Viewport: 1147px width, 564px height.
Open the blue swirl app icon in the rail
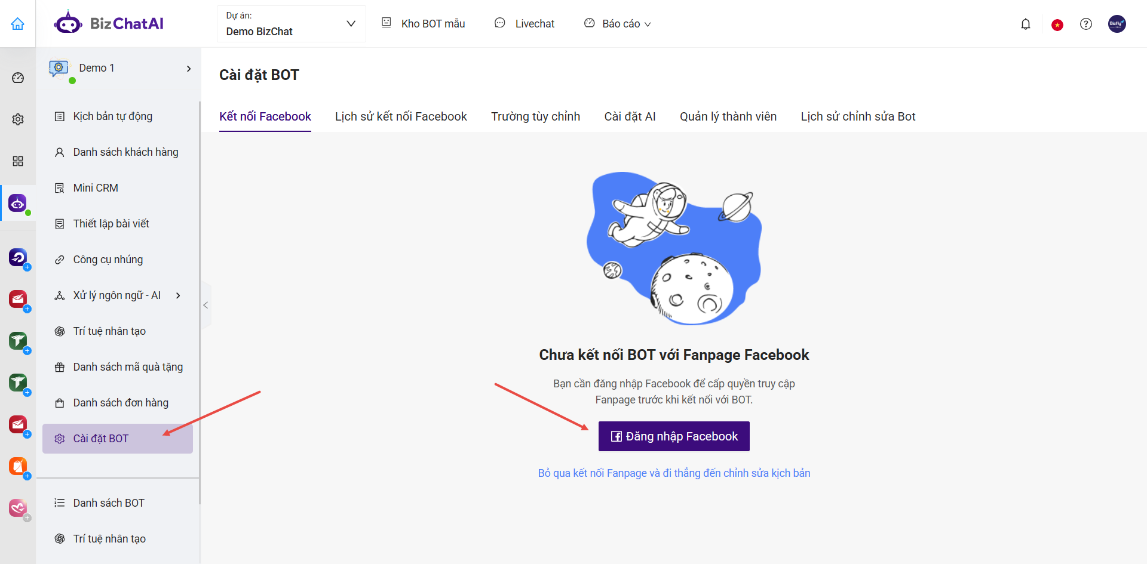18,257
